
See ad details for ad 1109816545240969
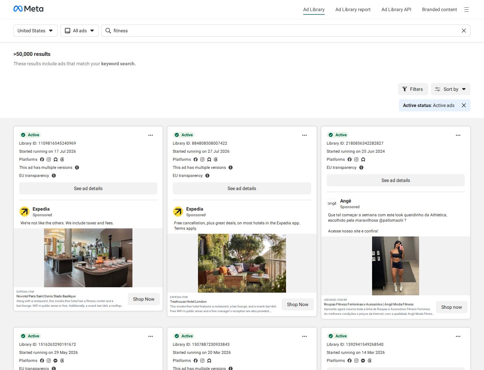pyautogui.click(x=88, y=188)
